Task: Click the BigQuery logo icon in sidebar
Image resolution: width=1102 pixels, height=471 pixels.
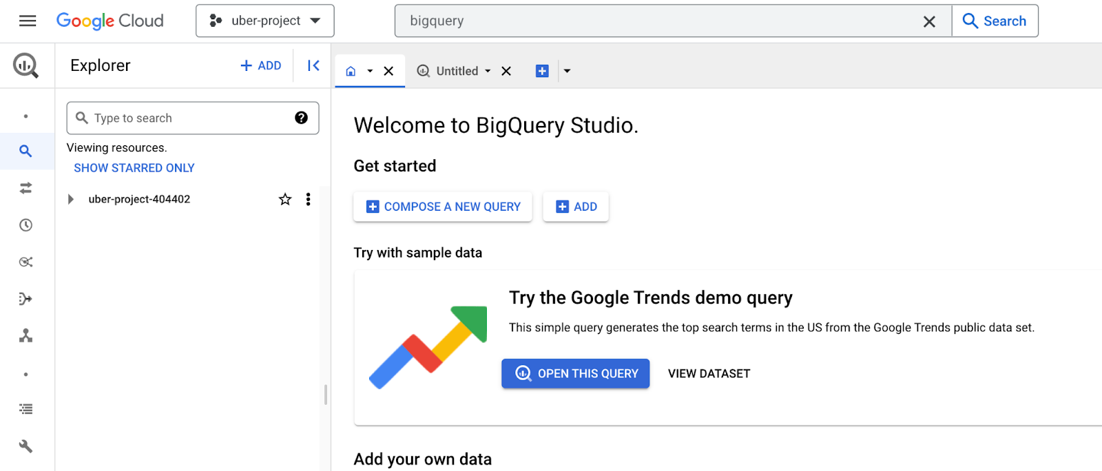Action: coord(26,66)
